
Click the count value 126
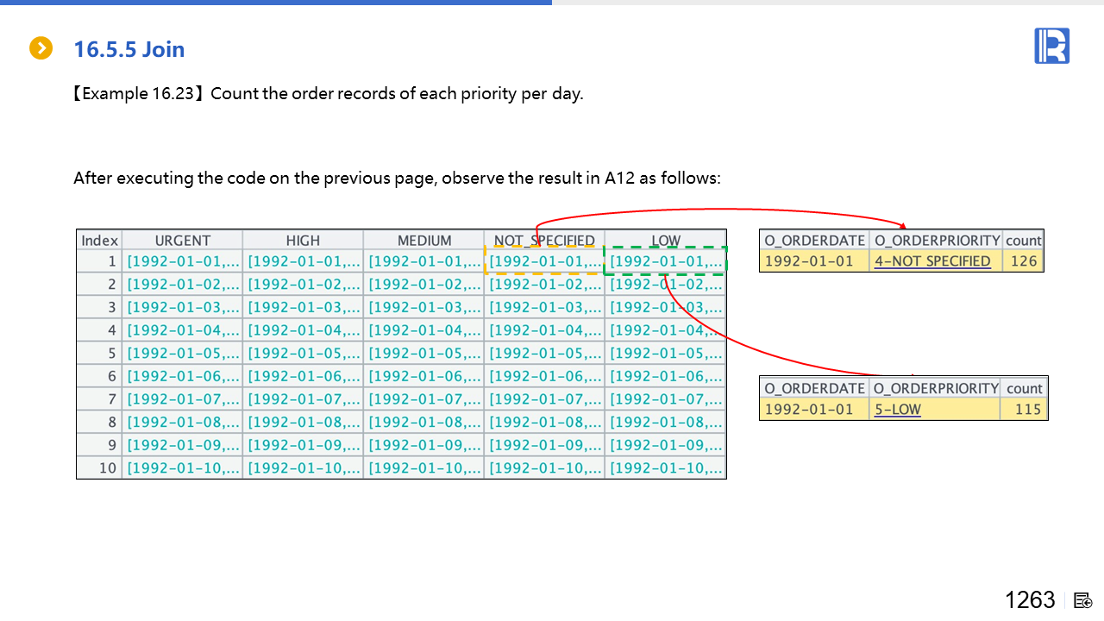click(x=1023, y=261)
